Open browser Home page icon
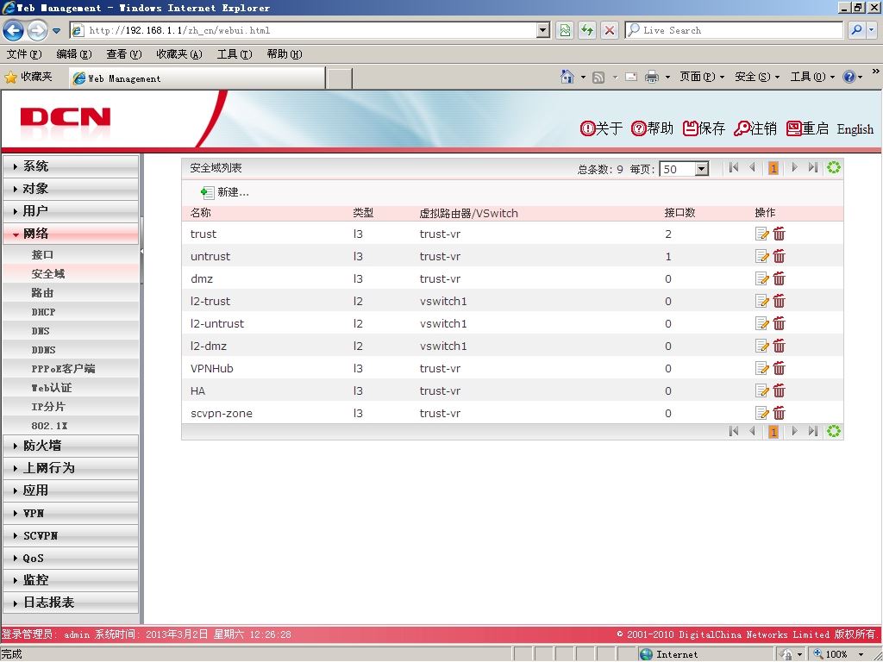 567,77
